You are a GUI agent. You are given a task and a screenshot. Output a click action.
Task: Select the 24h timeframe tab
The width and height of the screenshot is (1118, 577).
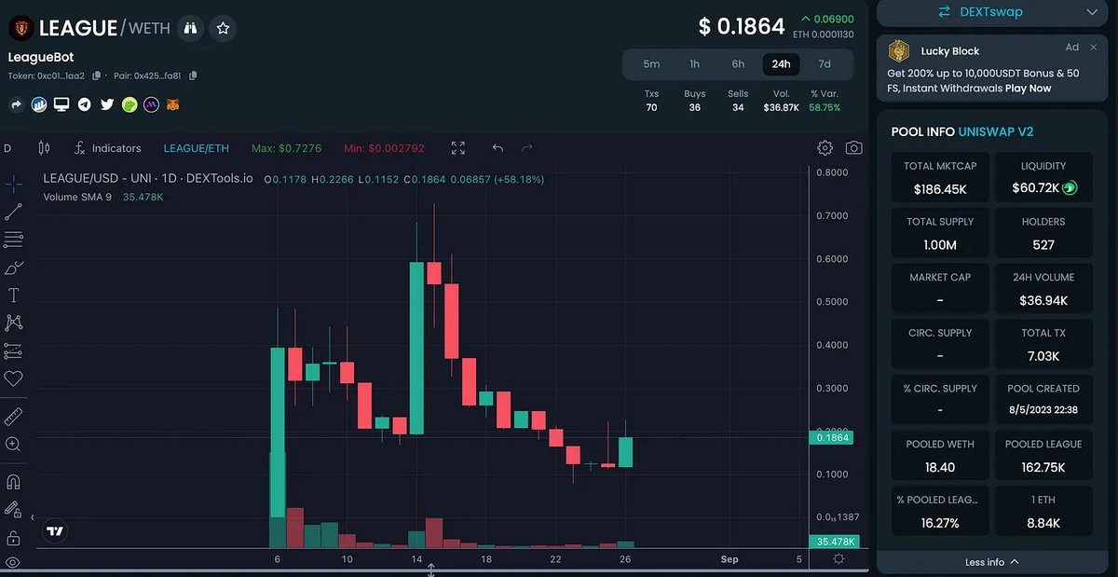[781, 64]
